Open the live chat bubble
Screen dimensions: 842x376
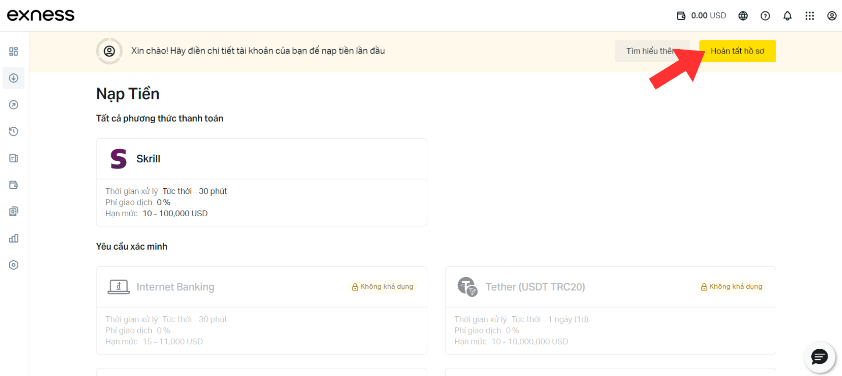[819, 357]
